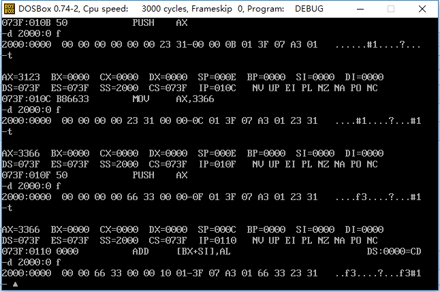
Task: Click the register value "IP=010C"
Action: [x=217, y=88]
